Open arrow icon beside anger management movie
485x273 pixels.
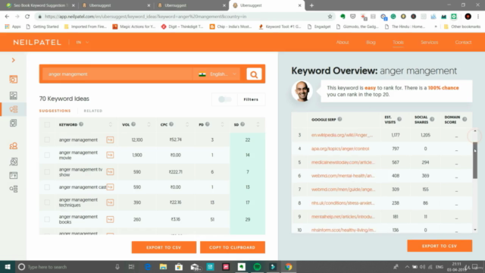[x=110, y=155]
